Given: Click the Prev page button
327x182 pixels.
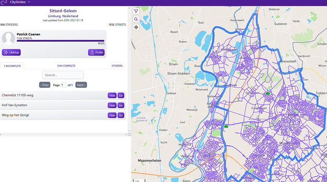Looking at the screenshot, I should [x=45, y=85].
